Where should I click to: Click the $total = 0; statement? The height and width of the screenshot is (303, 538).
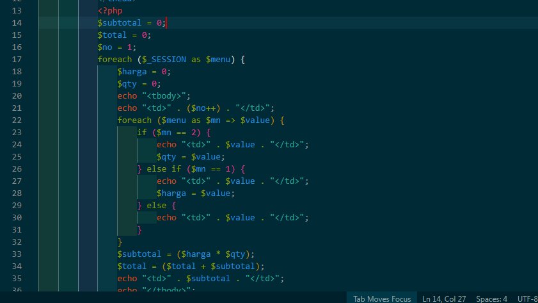124,35
